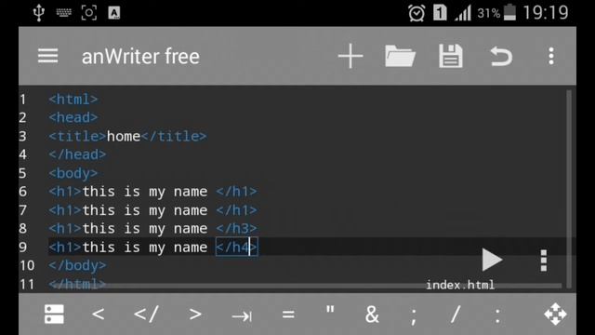Place cursor on the <html> tag line
The image size is (595, 335).
click(x=73, y=100)
